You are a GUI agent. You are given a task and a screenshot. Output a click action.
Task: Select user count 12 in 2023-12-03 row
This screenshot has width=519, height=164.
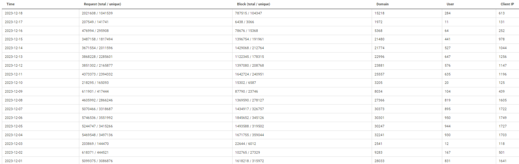(447, 143)
